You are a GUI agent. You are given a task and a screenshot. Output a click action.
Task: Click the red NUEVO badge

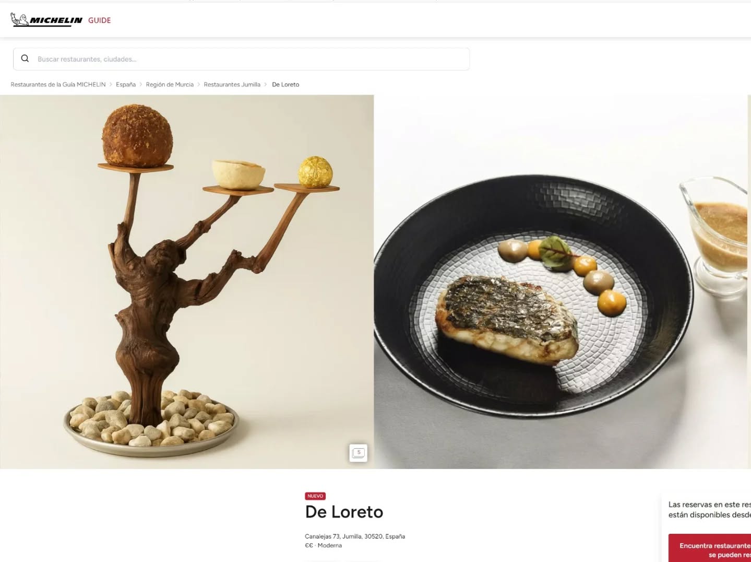pyautogui.click(x=315, y=496)
